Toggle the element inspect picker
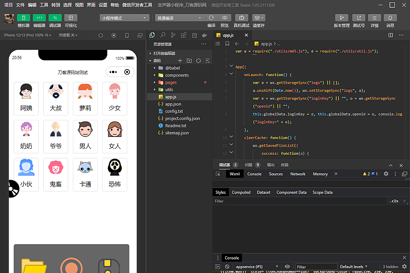 tap(218, 174)
